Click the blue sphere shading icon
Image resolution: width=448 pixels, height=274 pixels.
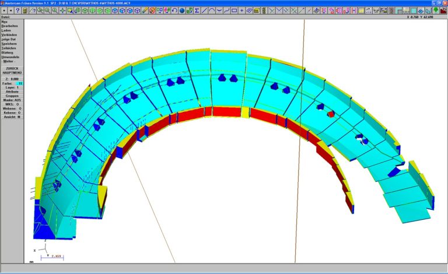coord(181,10)
